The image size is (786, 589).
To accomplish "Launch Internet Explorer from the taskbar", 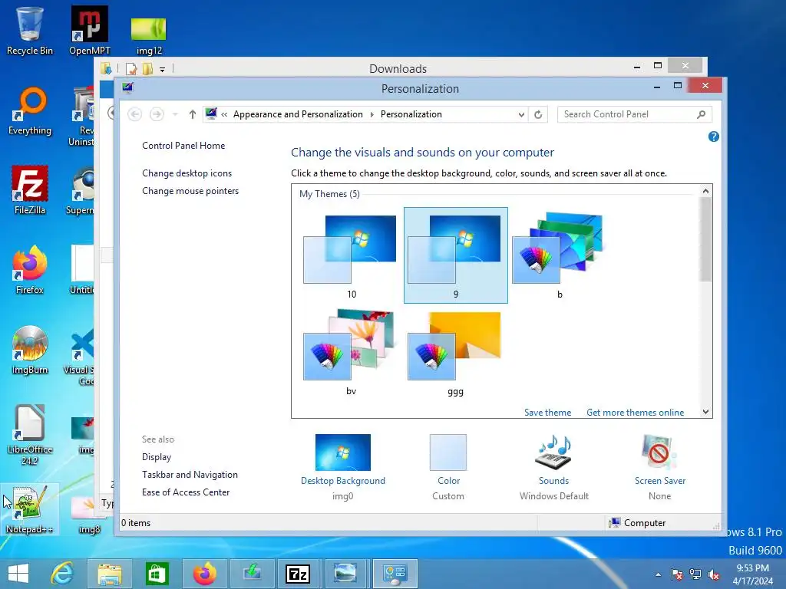I will coord(62,574).
